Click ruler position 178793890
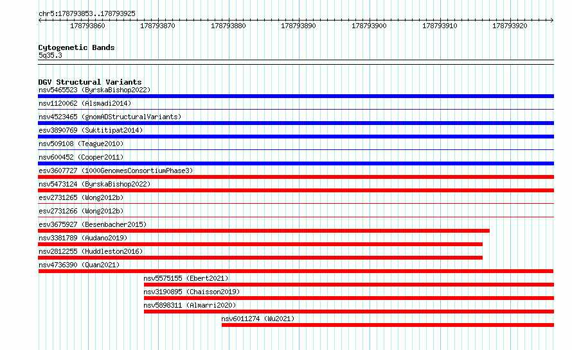This screenshot has height=350, width=572. pyautogui.click(x=298, y=26)
